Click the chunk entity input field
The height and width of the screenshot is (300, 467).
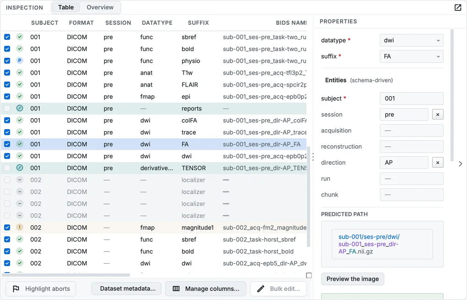click(411, 195)
